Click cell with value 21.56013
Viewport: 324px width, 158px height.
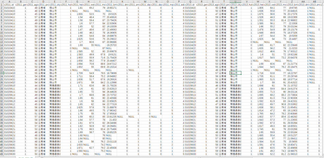pyautogui.click(x=292, y=154)
